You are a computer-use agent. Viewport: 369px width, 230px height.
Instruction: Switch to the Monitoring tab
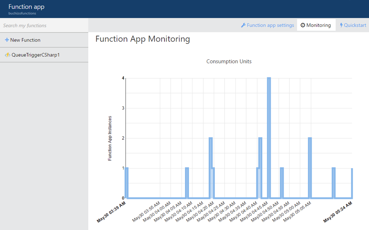(x=318, y=25)
